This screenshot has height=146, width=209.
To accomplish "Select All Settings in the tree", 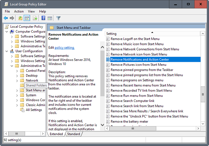I will [x=34, y=110].
